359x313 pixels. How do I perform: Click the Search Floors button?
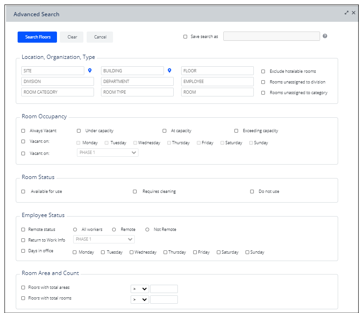(38, 37)
